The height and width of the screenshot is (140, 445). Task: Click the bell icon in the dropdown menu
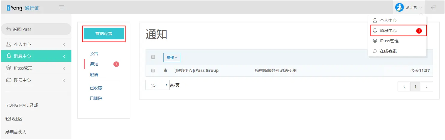tap(375, 31)
